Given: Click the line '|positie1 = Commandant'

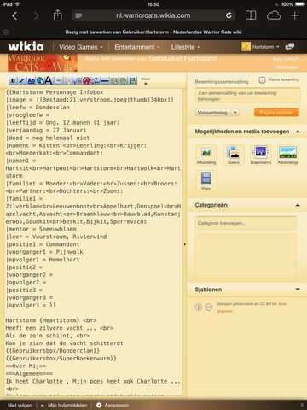Looking at the screenshot, I should [43, 244].
